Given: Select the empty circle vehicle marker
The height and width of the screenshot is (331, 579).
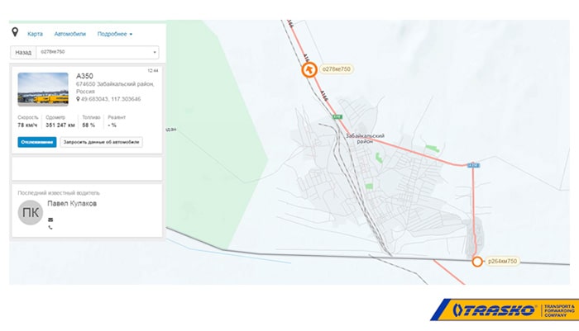Looking at the screenshot, I should pos(477,262).
